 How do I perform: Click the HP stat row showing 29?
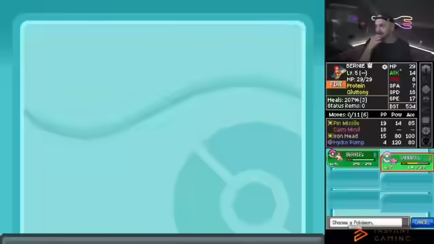pyautogui.click(x=402, y=66)
